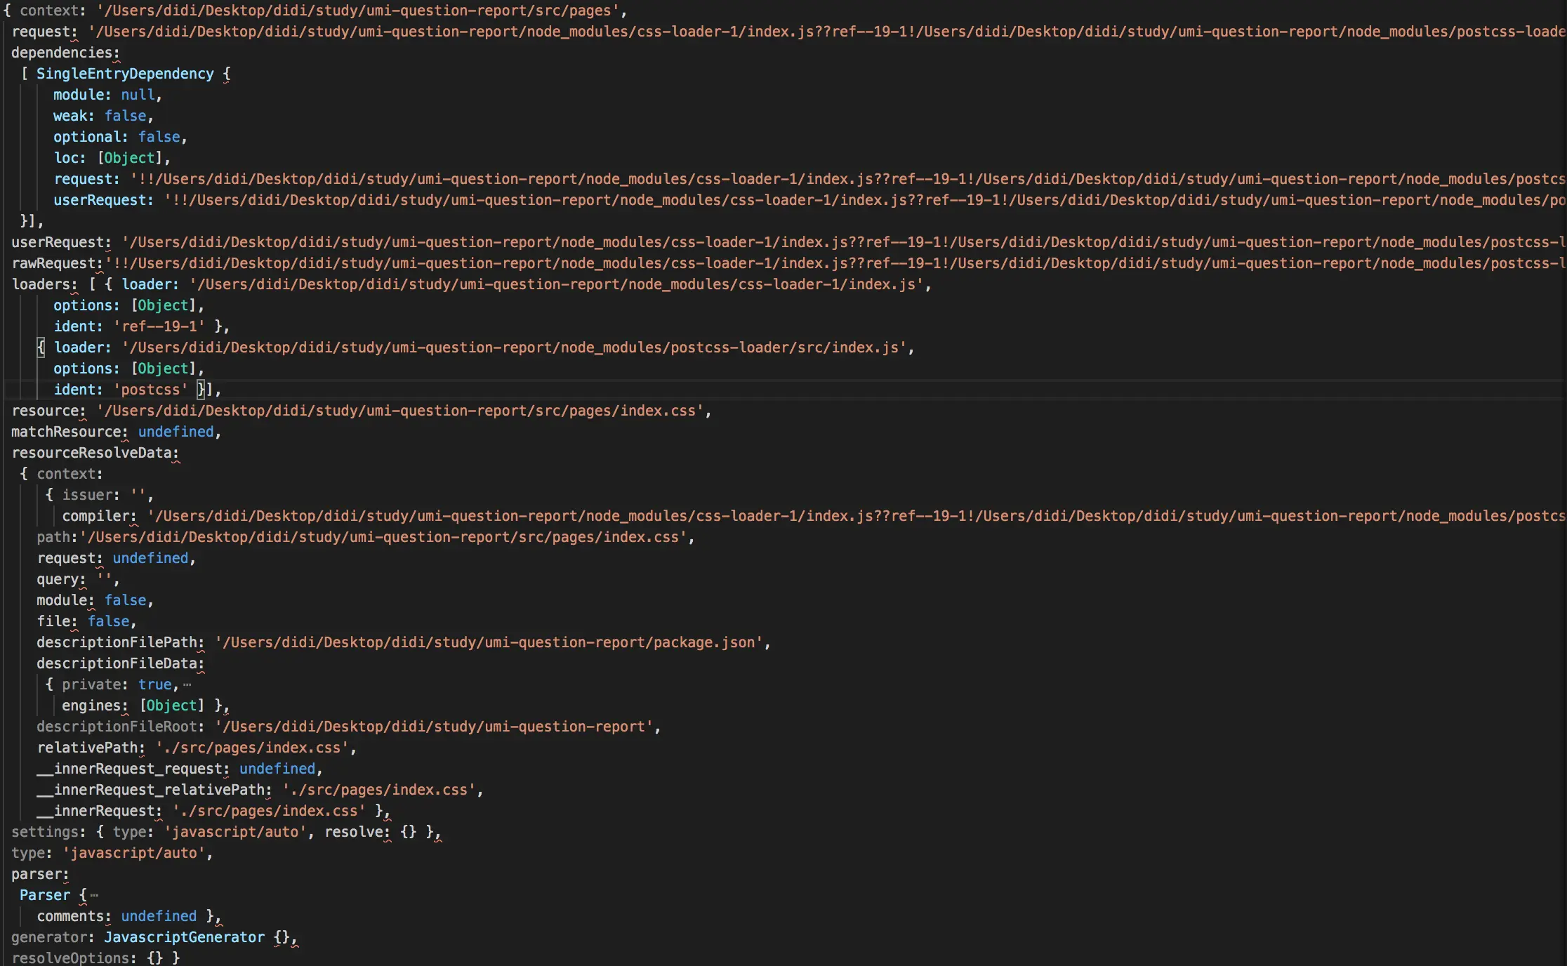Click the JavascriptGenerator class name
The image size is (1567, 966).
coord(184,937)
